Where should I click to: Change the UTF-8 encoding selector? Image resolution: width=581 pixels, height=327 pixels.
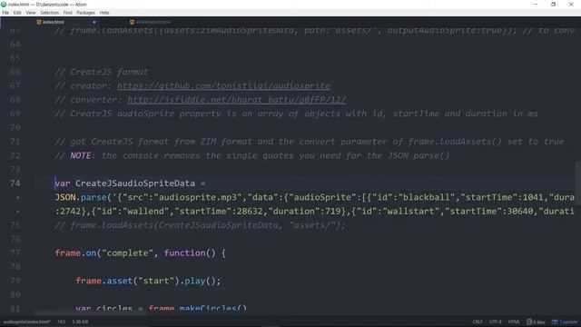(496, 322)
